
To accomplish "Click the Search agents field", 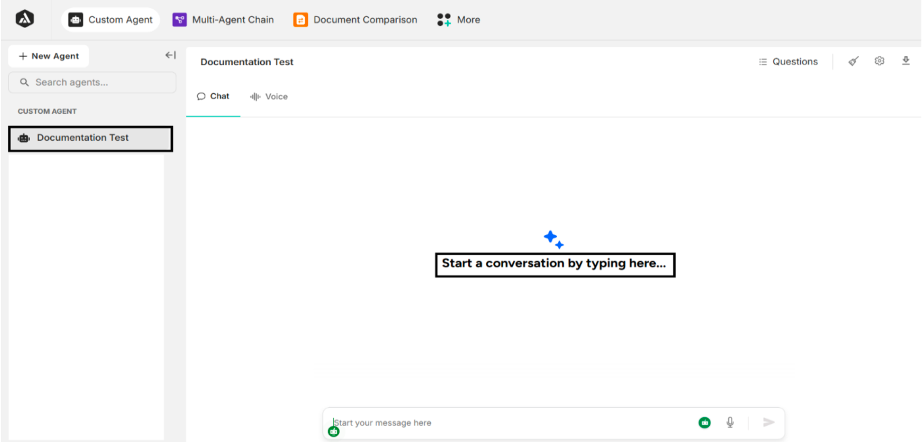I will 92,82.
